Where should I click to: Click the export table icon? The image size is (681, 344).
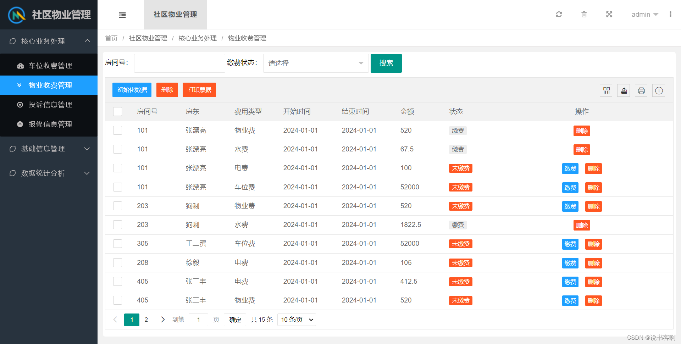pos(624,91)
